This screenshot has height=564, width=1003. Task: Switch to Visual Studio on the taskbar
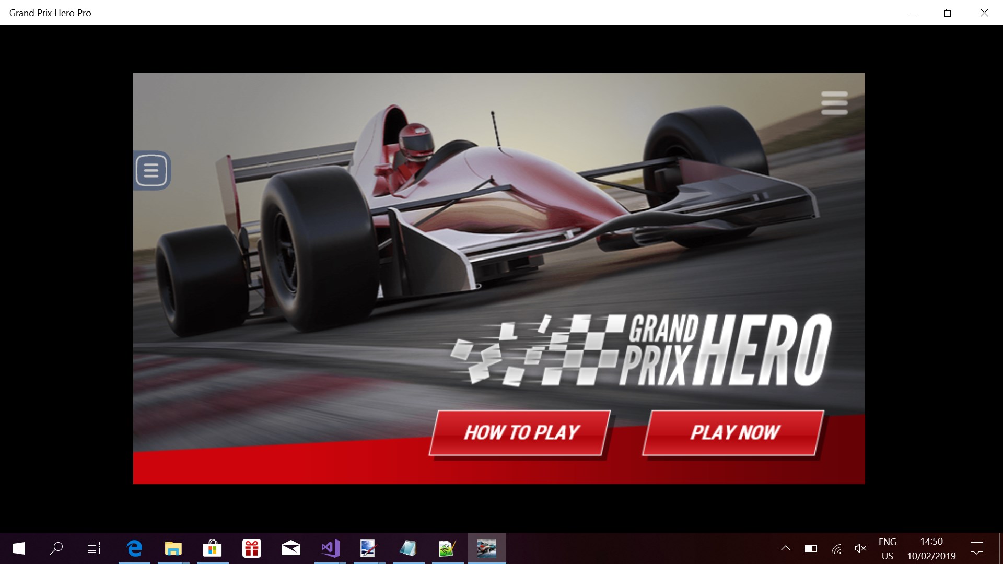click(x=330, y=548)
